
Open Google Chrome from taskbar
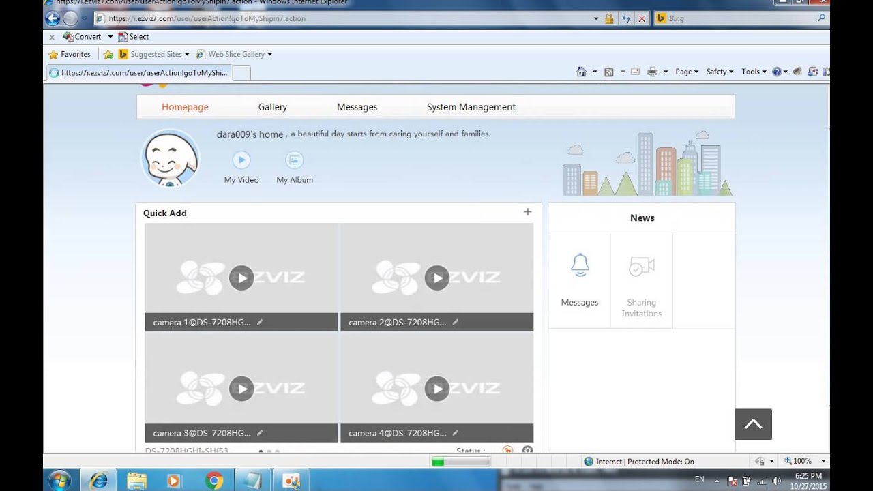coord(214,481)
